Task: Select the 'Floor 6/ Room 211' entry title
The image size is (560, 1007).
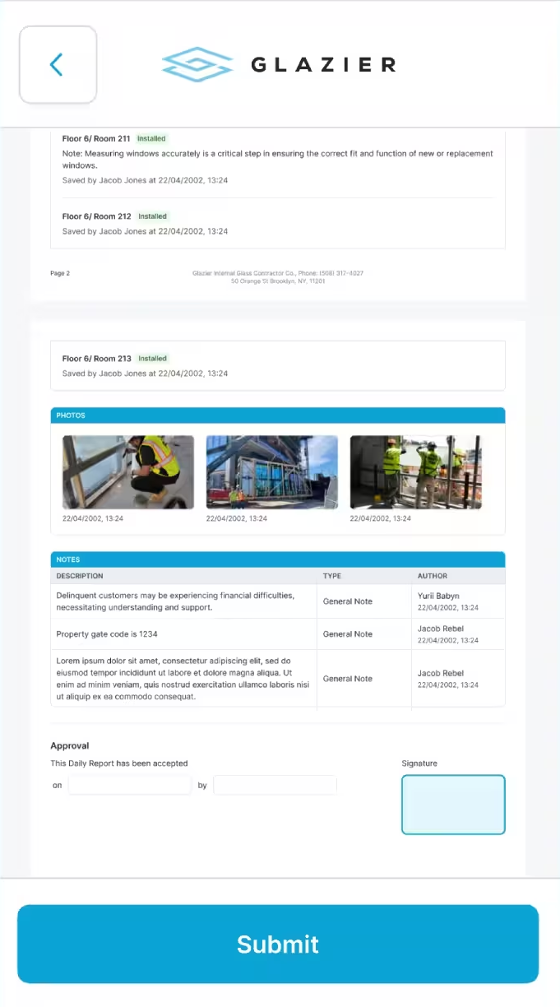Action: coord(96,139)
